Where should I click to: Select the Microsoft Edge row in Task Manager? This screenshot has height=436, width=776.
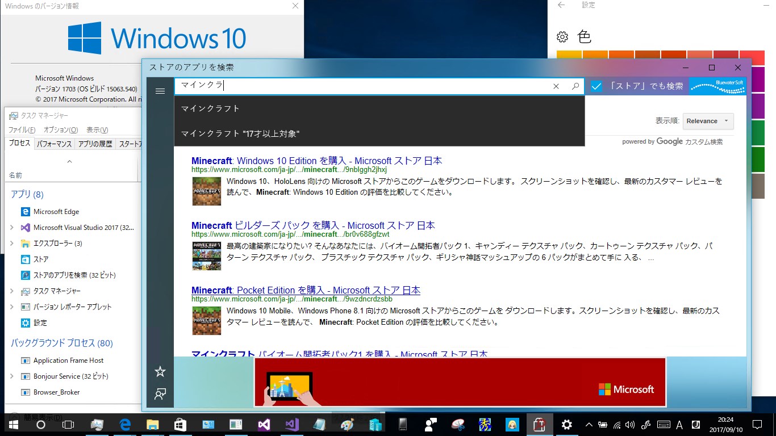[72, 212]
